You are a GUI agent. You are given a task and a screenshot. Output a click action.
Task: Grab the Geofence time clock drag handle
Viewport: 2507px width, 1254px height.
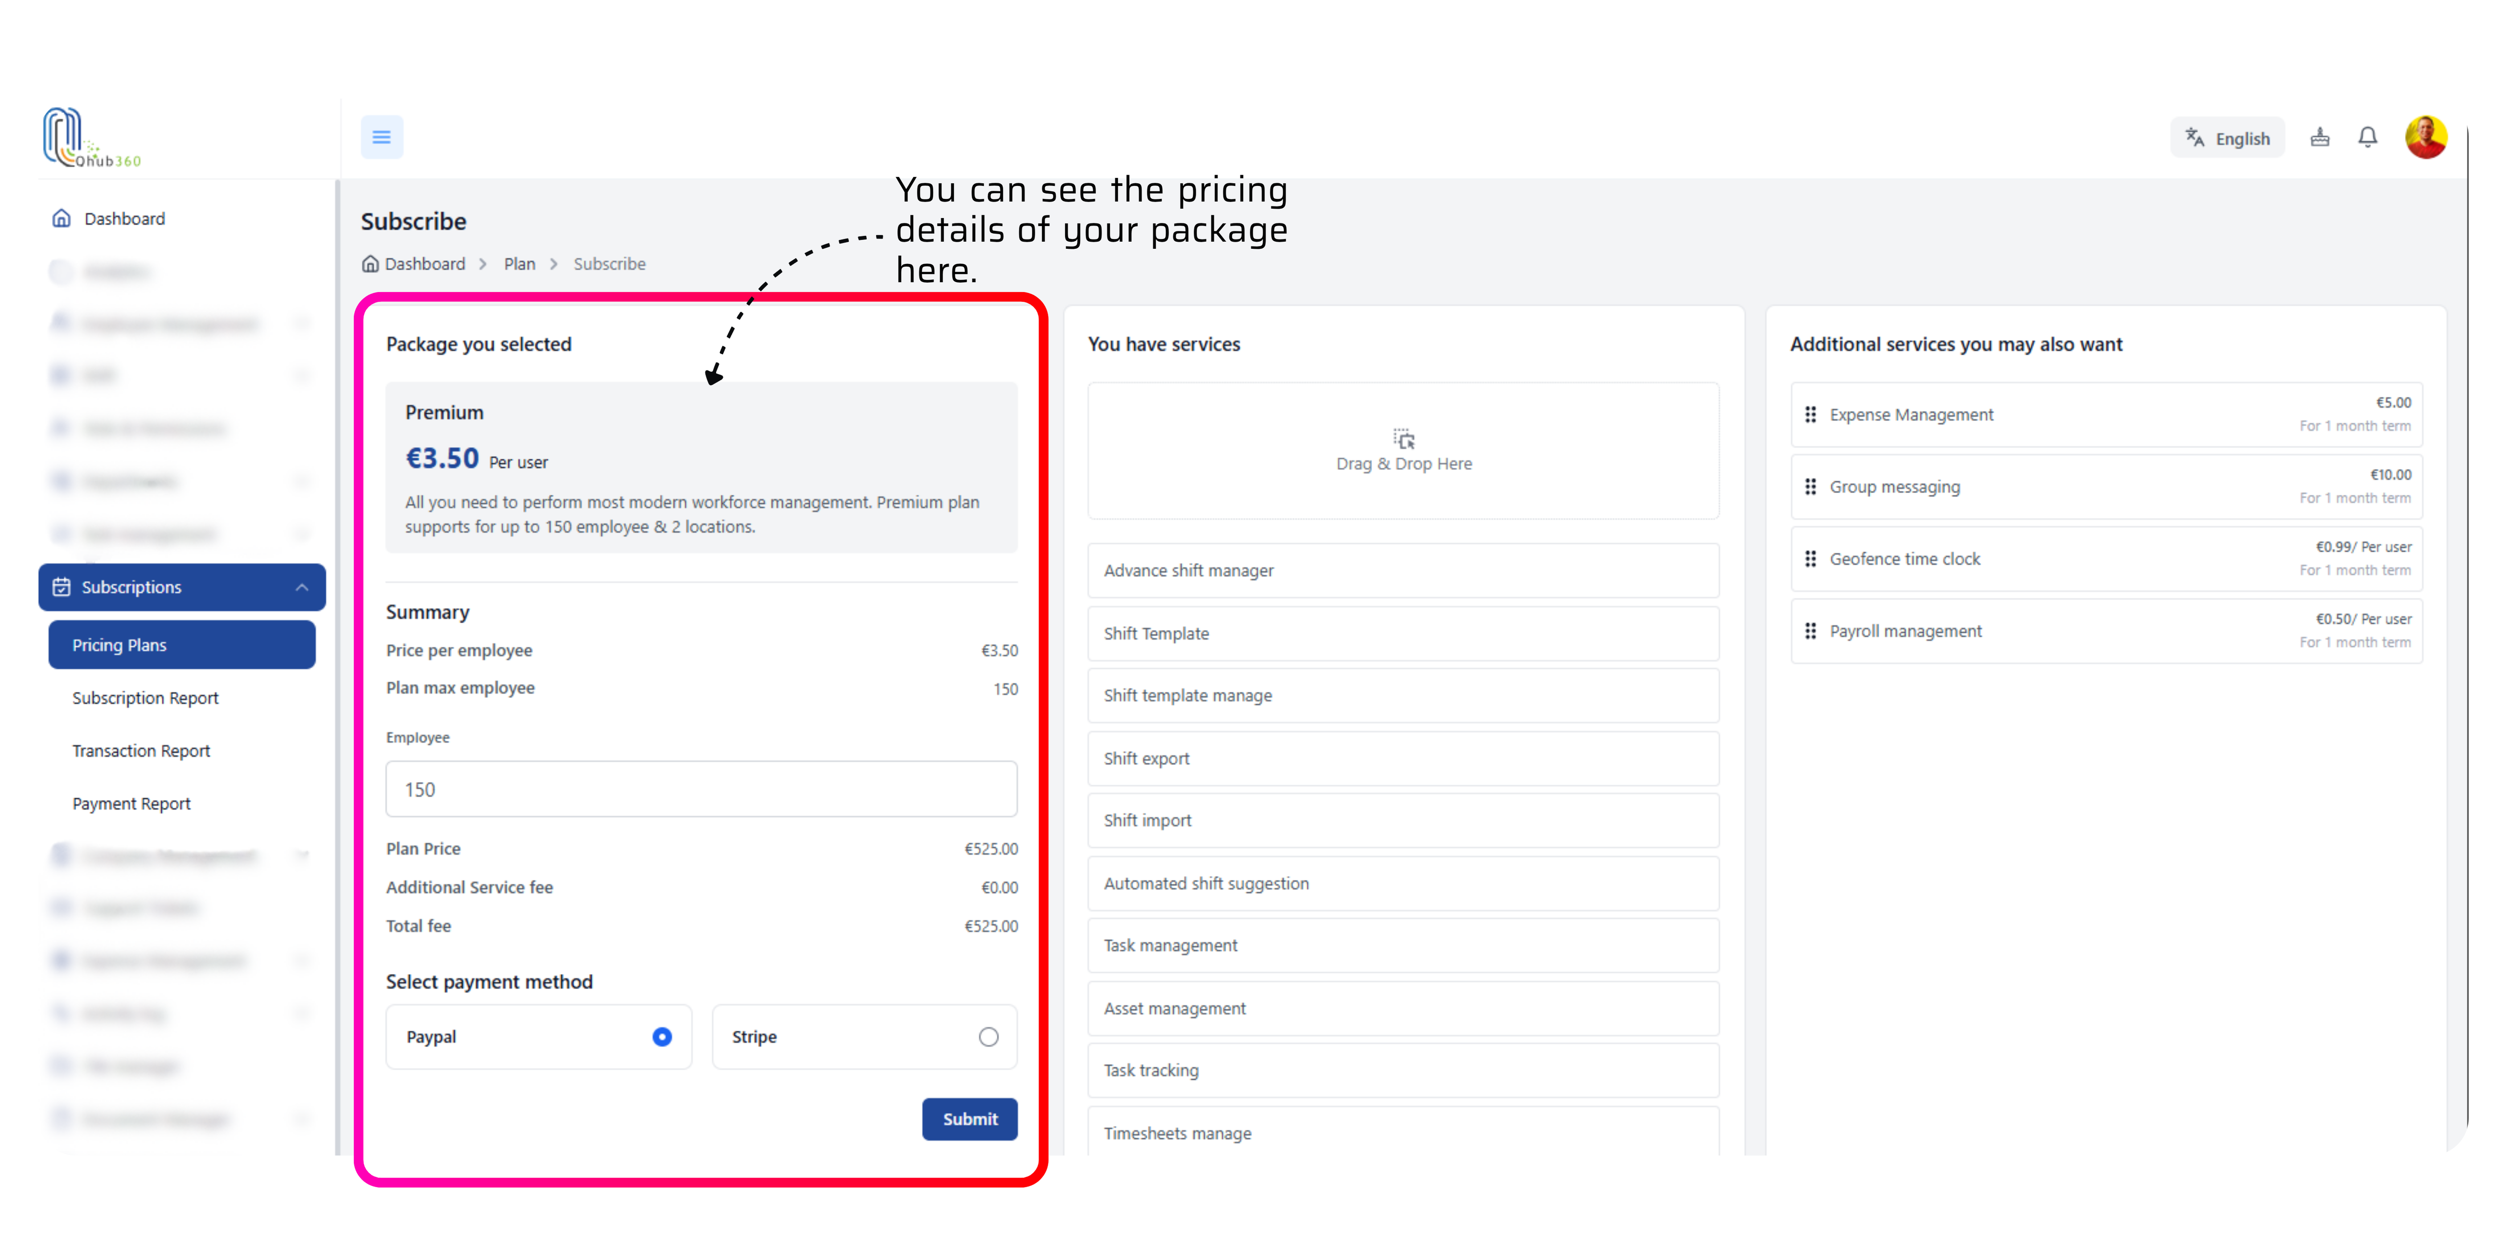click(1810, 559)
